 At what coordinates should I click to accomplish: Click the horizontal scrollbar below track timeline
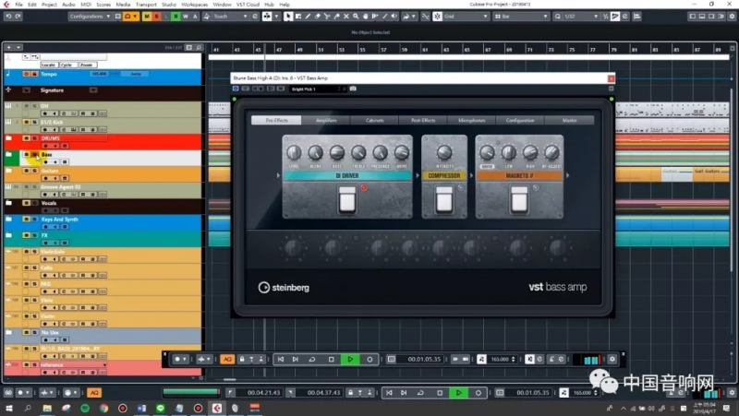tap(230, 379)
